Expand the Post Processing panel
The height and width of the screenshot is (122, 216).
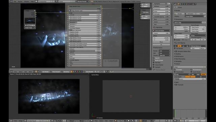[180, 59]
